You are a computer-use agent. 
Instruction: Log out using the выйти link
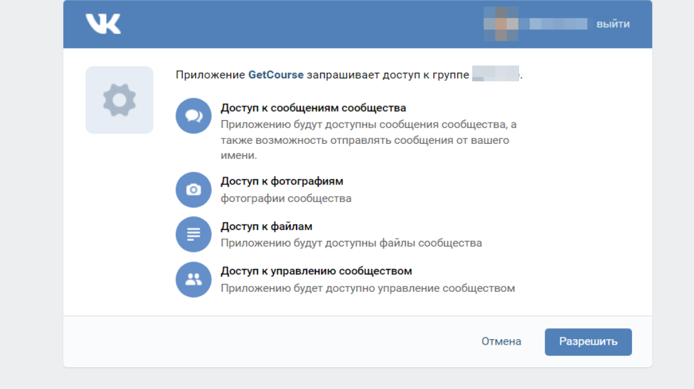[x=613, y=24]
